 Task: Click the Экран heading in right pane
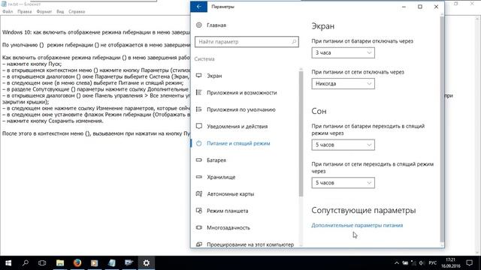[323, 26]
